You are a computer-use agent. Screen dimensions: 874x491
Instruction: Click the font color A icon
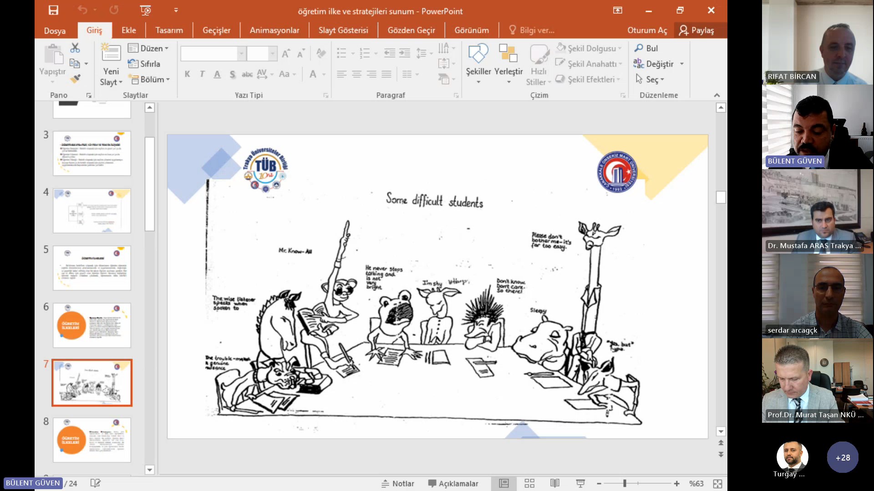[x=313, y=74]
